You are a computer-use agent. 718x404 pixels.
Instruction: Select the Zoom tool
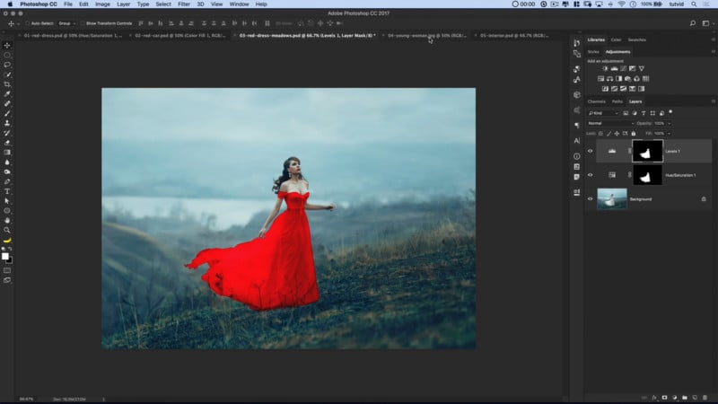click(x=7, y=230)
